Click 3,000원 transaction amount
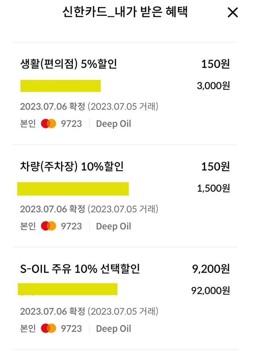Viewport: 254px width, 351px height. pyautogui.click(x=213, y=86)
